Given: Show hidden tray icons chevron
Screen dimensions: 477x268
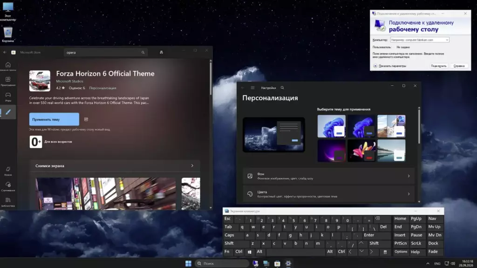Looking at the screenshot, I should tap(428, 263).
